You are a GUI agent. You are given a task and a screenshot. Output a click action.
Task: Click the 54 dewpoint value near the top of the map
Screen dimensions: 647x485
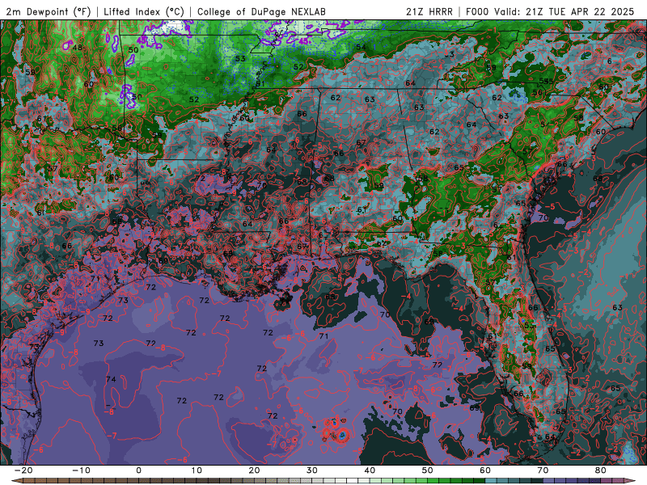(x=361, y=47)
